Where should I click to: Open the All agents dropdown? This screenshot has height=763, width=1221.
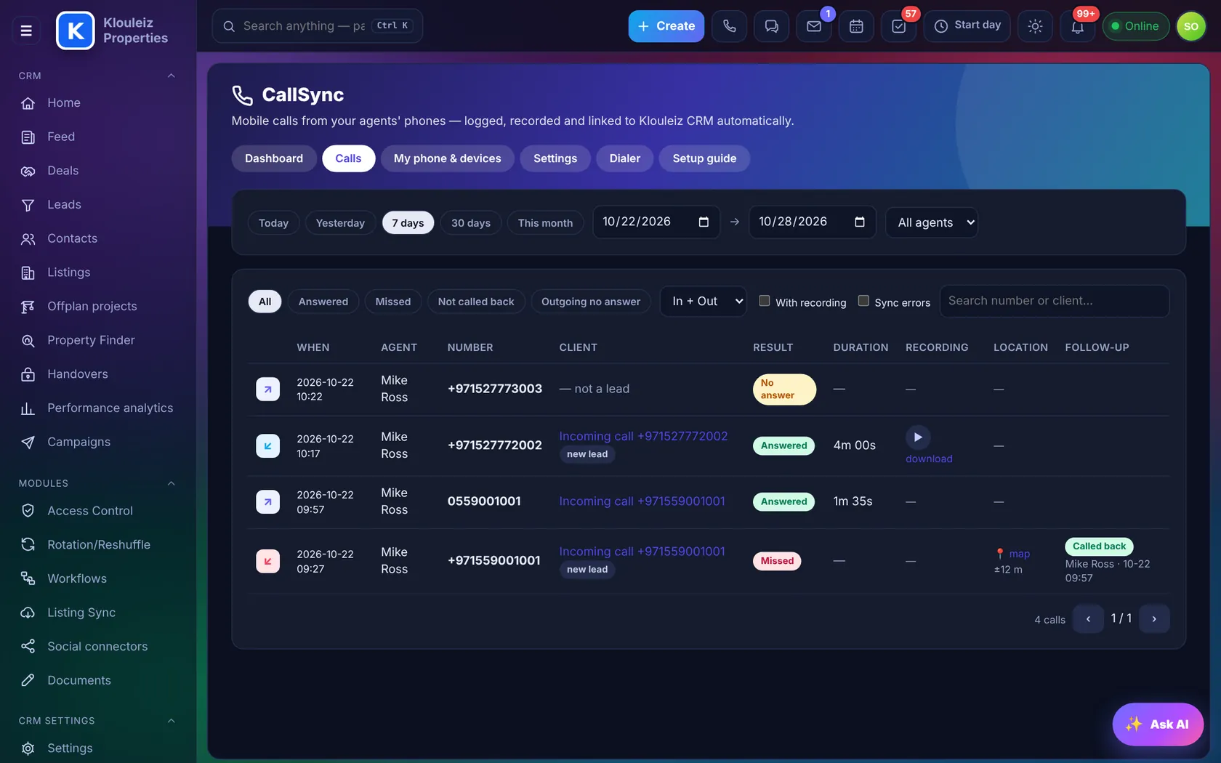pos(932,222)
